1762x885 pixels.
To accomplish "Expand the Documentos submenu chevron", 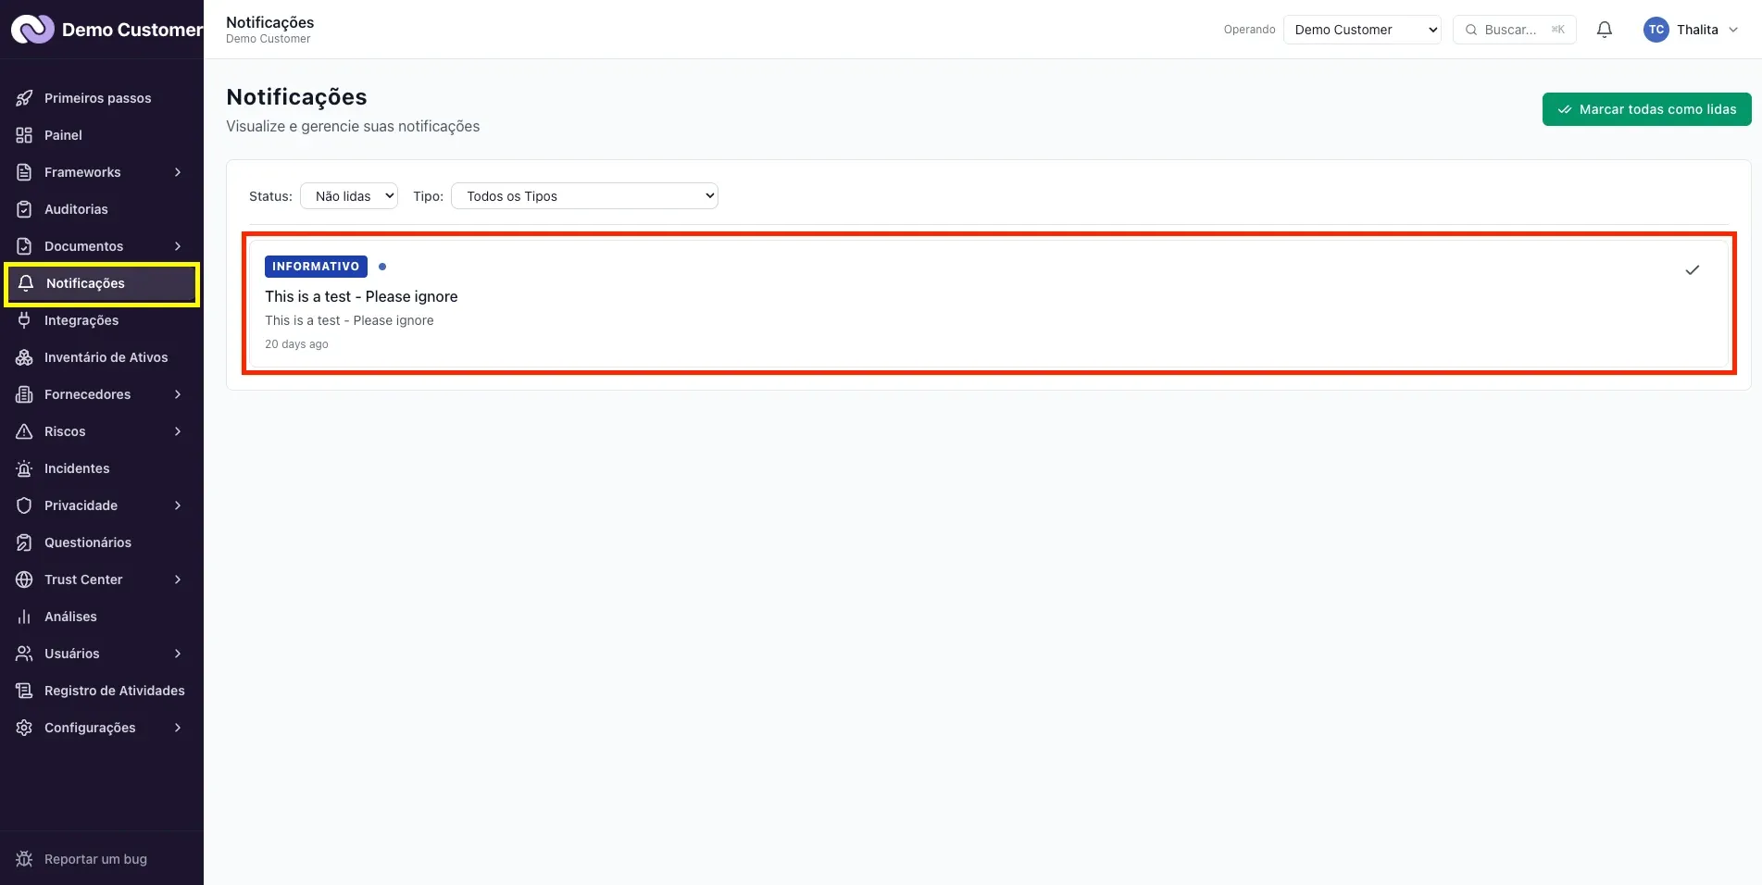I will point(178,246).
